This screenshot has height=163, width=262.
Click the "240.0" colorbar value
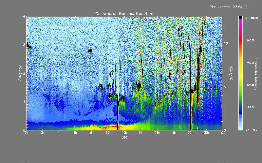coord(250,40)
